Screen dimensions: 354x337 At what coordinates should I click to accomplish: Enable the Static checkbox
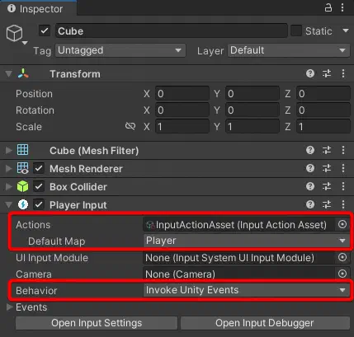coord(296,30)
